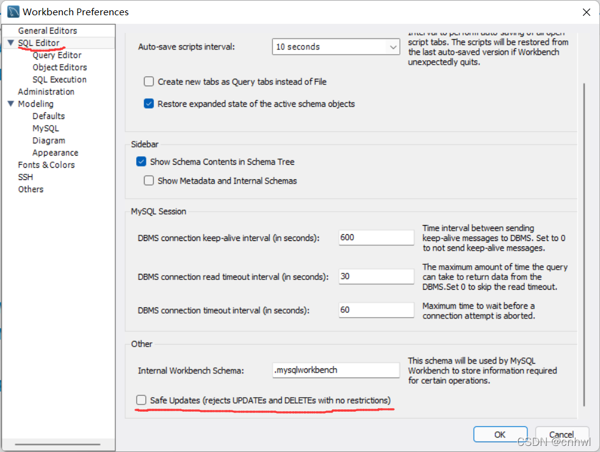
Task: Enable Create new tabs as Query tabs
Action: coord(149,82)
